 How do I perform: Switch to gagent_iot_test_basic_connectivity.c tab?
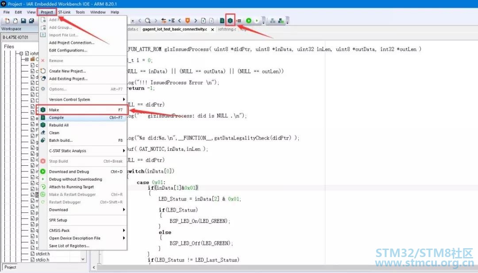(175, 29)
